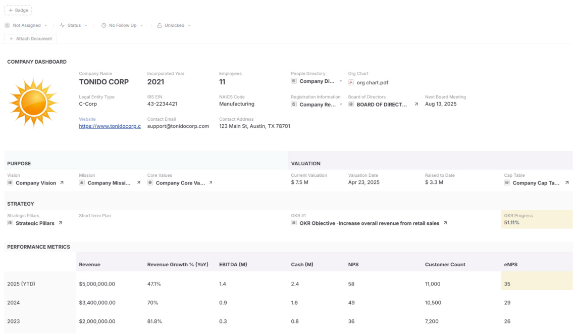
Task: Click the NAICS Code value Manufacturing
Action: pos(237,104)
